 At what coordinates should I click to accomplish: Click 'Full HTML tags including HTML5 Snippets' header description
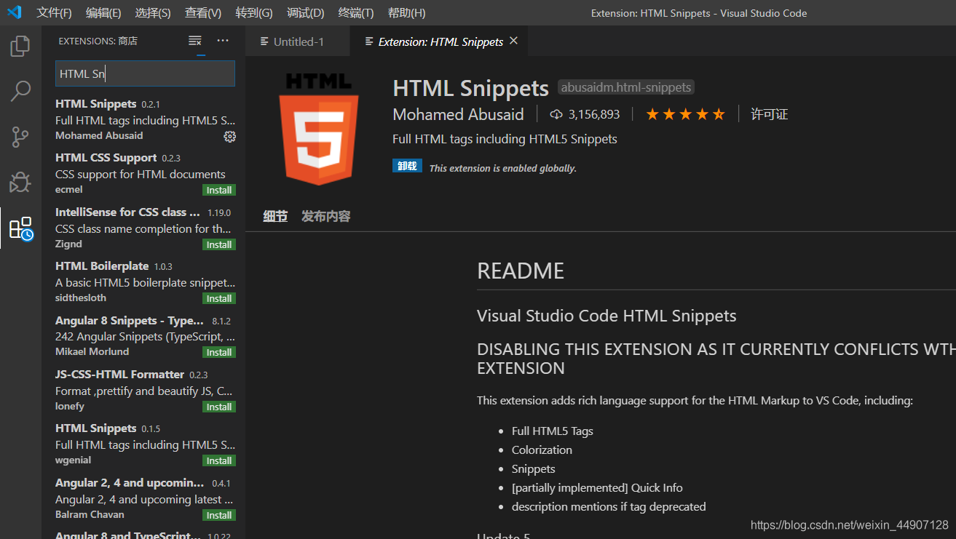click(x=505, y=139)
